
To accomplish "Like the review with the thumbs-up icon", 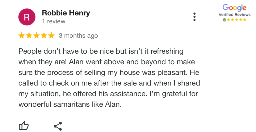I will click(24, 126).
